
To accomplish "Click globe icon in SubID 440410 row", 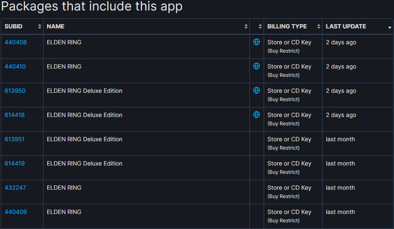I will [x=256, y=66].
